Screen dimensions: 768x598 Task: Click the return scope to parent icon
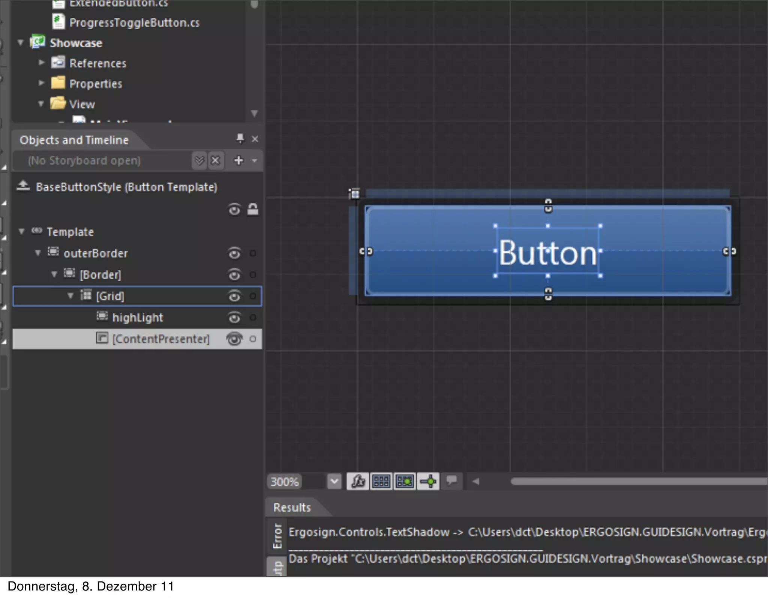(23, 186)
